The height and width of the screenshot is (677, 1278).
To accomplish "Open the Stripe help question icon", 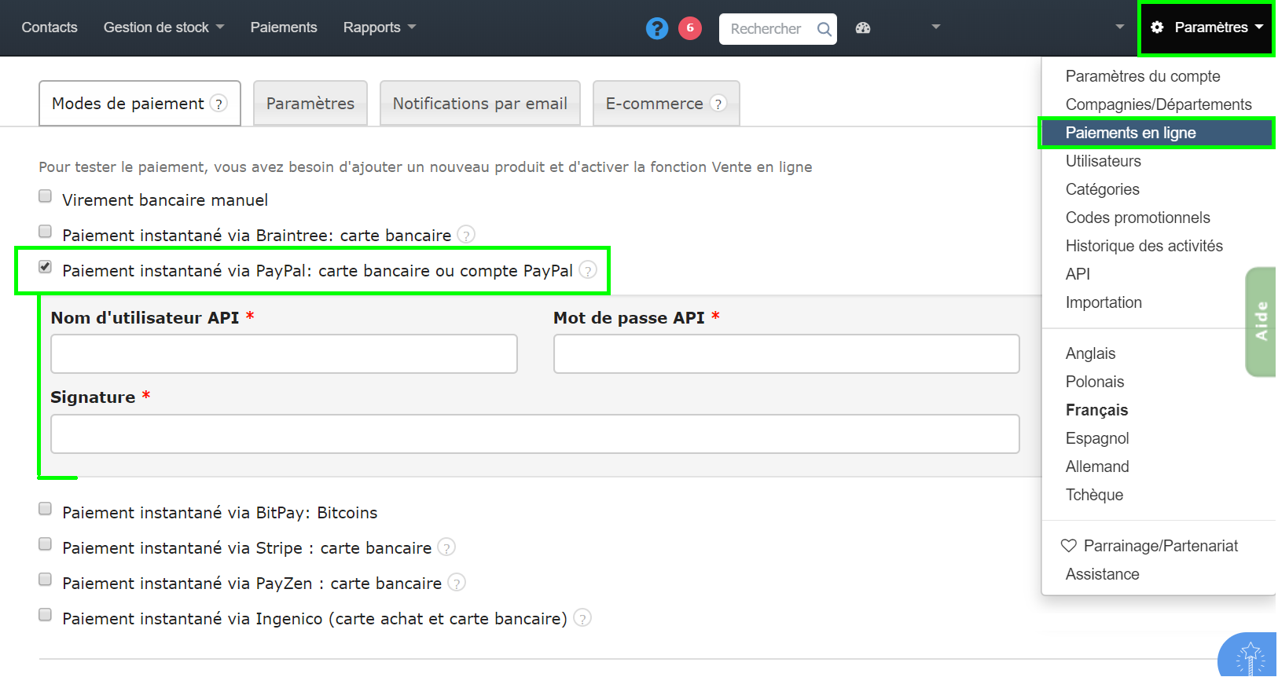I will point(446,547).
